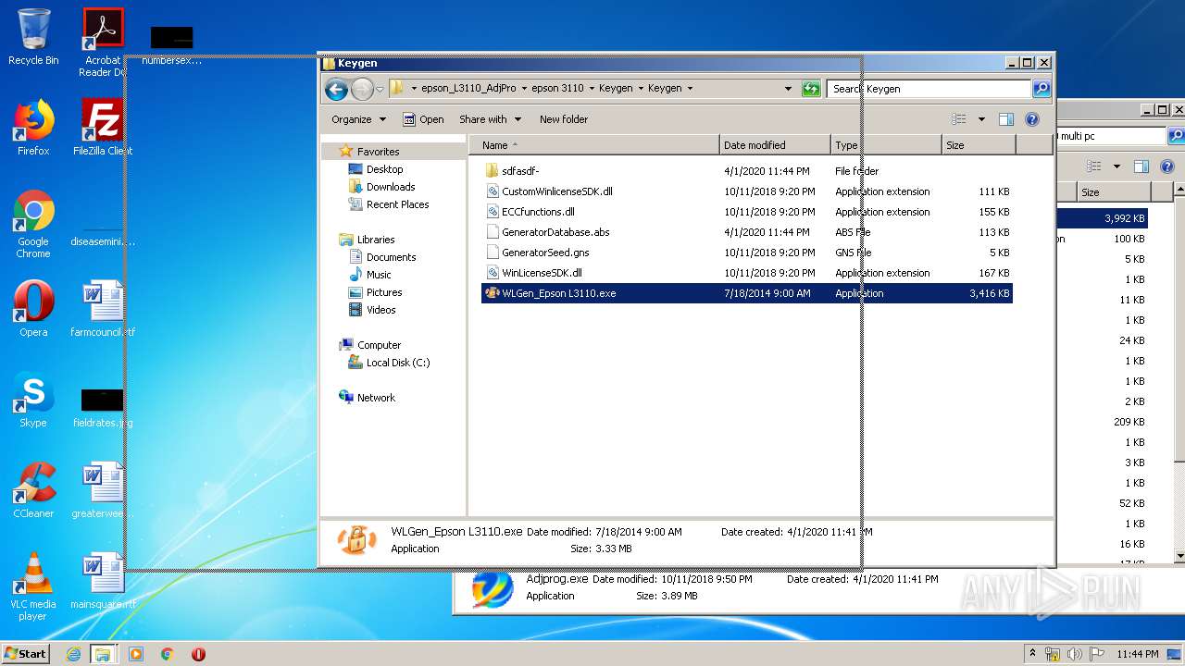Viewport: 1185px width, 666px height.
Task: Select GeneratorSeed.gns file
Action: 746,253
